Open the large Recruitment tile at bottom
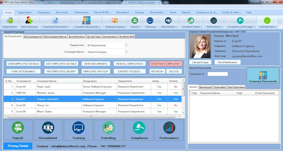Screen dimensions: 283x151 (48, 130)
